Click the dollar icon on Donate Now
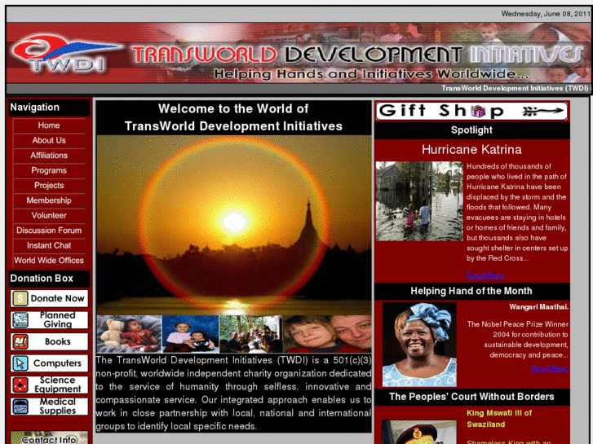Image resolution: width=593 pixels, height=444 pixels. tap(20, 298)
